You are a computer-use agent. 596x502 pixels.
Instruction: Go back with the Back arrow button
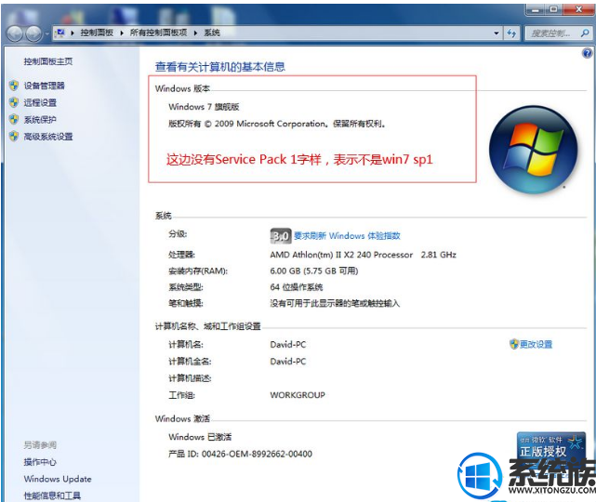pyautogui.click(x=15, y=33)
